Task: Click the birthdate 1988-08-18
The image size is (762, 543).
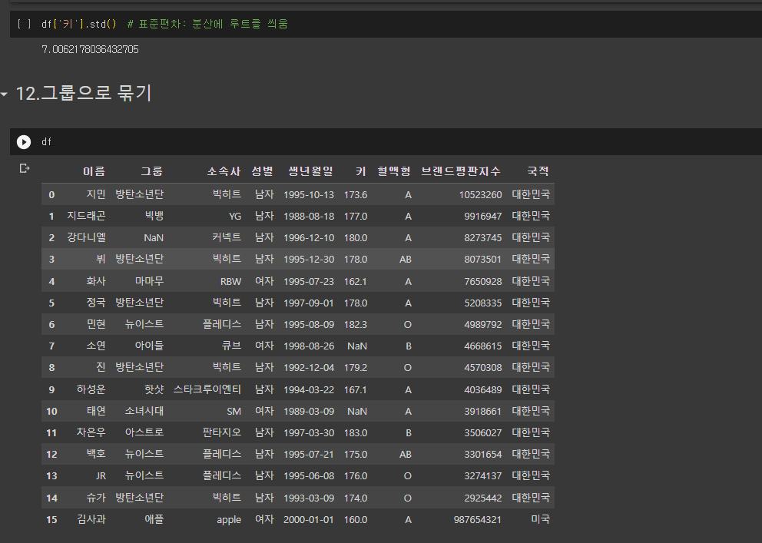Action: pos(309,216)
